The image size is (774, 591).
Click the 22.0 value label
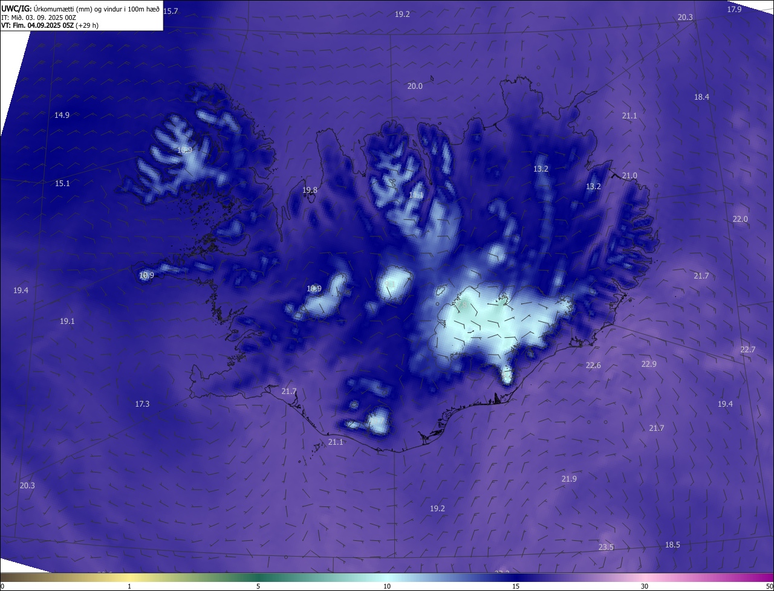point(740,219)
